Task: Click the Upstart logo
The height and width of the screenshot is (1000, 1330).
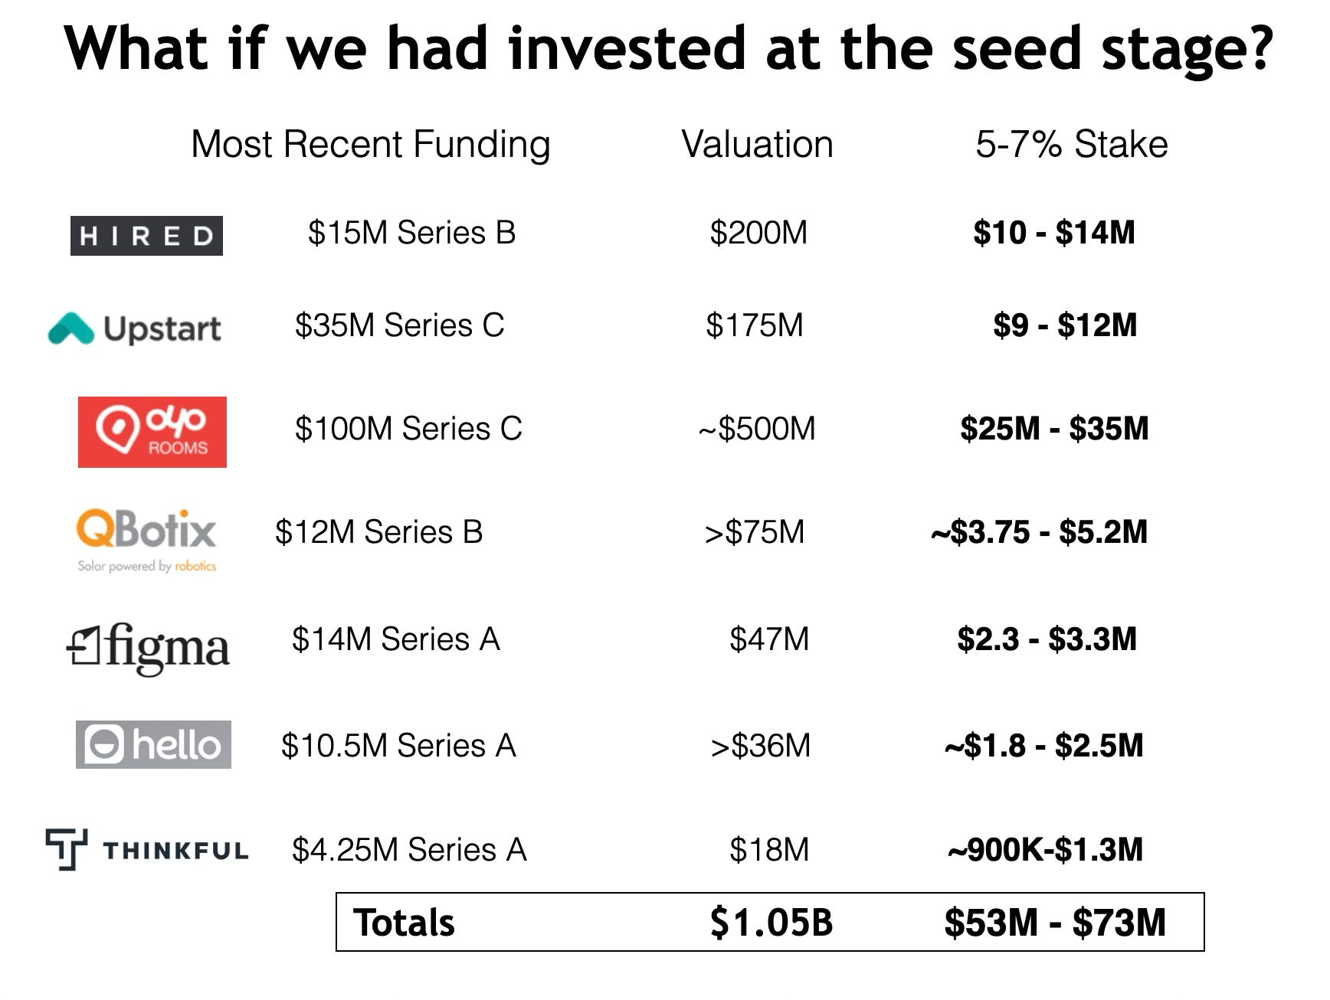Action: pyautogui.click(x=134, y=328)
